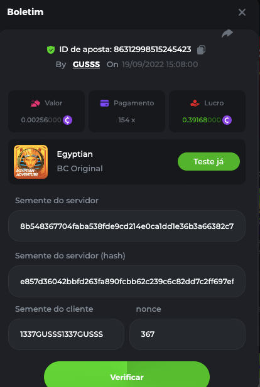Viewport: 260px width, 387px height.
Task: Click the bet ID number text
Action: tap(153, 50)
